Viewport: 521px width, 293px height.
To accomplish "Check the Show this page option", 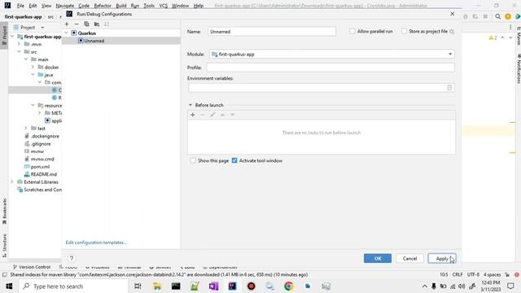I will (x=193, y=160).
